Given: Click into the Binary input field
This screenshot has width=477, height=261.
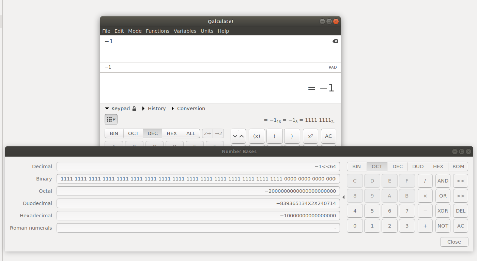Looking at the screenshot, I should (x=198, y=179).
